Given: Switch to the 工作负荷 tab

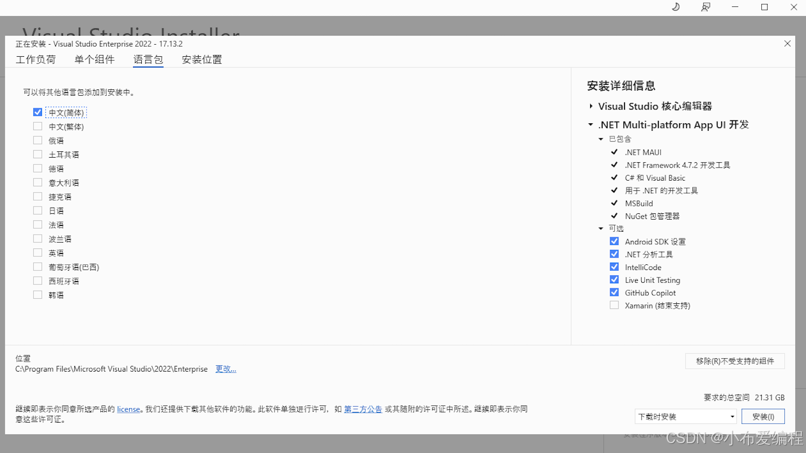Looking at the screenshot, I should point(36,60).
